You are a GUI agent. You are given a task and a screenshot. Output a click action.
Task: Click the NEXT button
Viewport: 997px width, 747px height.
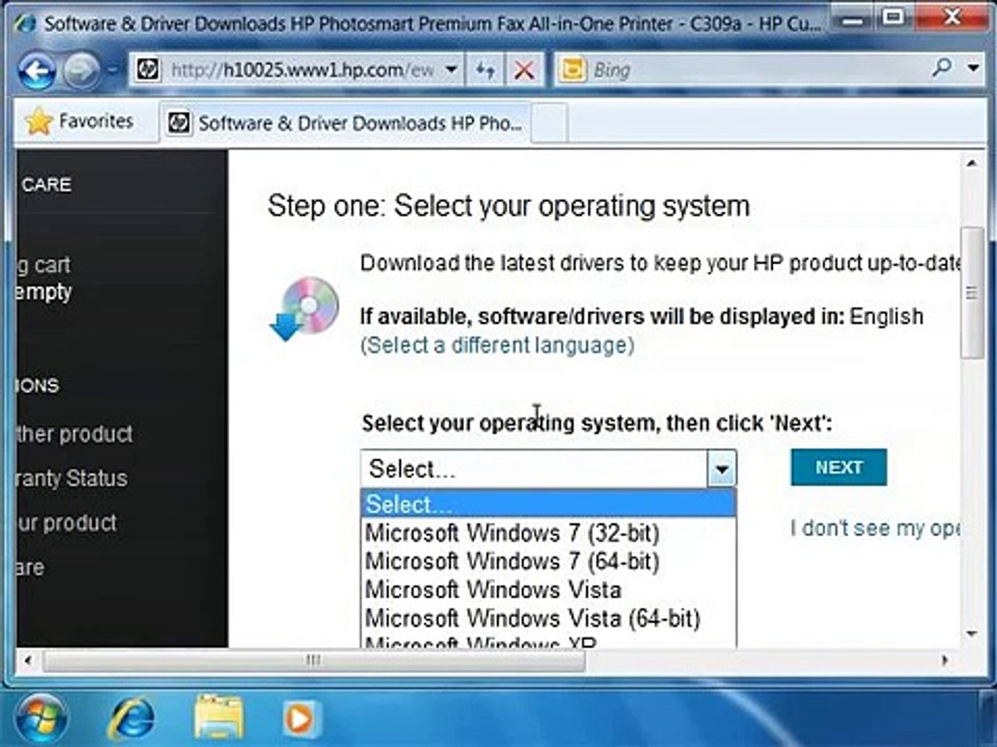pos(838,468)
